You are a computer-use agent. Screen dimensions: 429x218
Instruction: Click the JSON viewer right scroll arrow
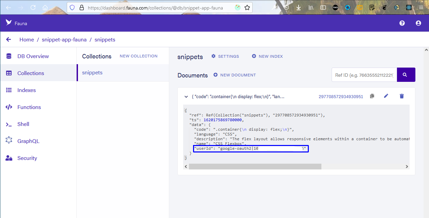pos(407,167)
